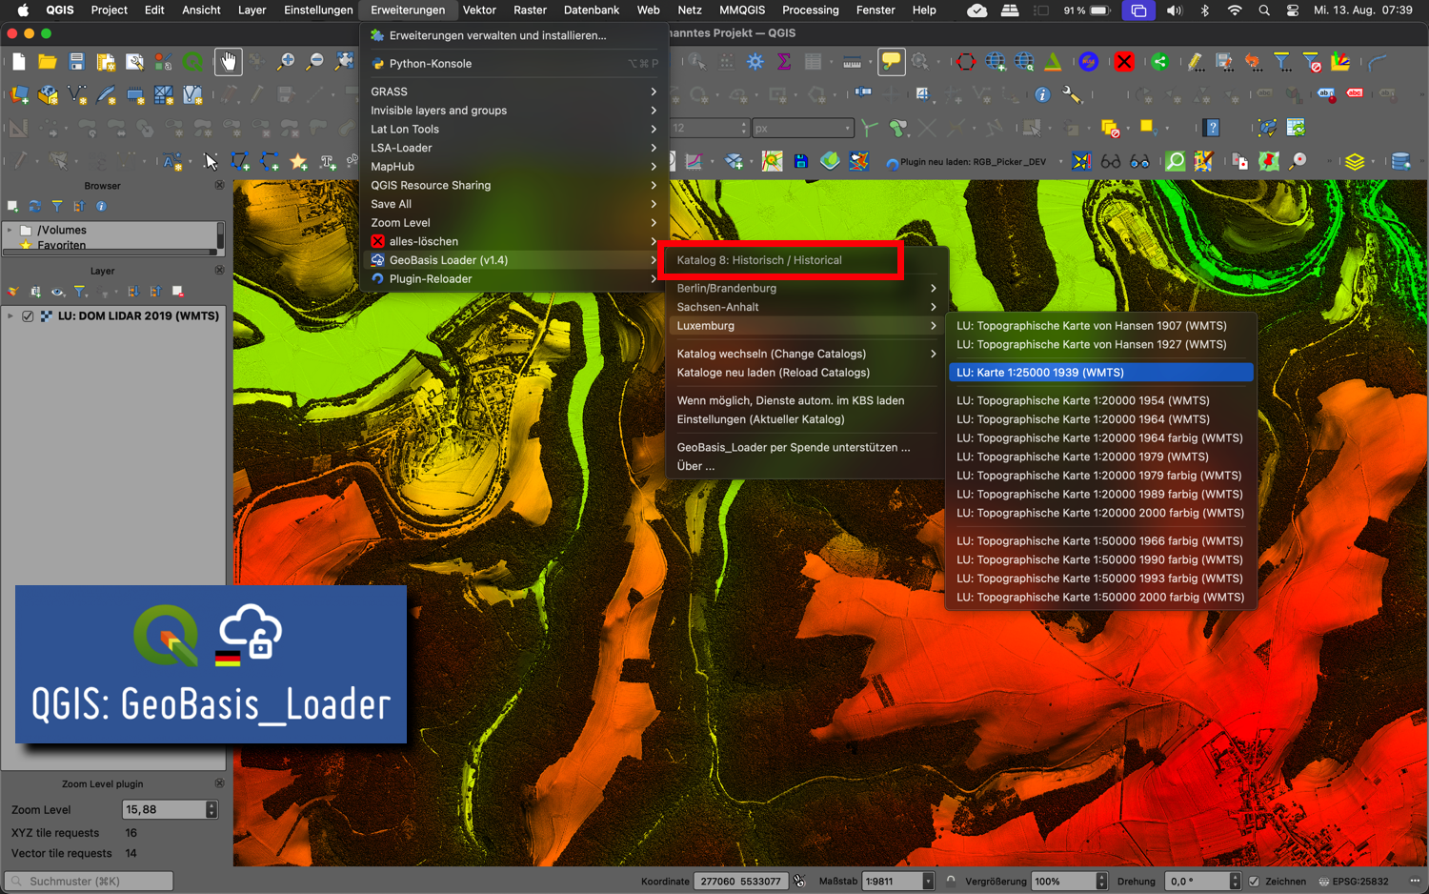Choose Kataloge neu laden (Reload Catalogs)
Screen dimensions: 1429x894
807,373
